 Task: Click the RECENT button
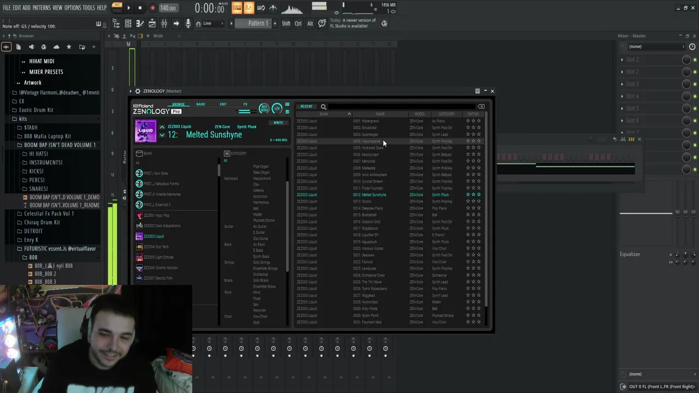point(306,107)
